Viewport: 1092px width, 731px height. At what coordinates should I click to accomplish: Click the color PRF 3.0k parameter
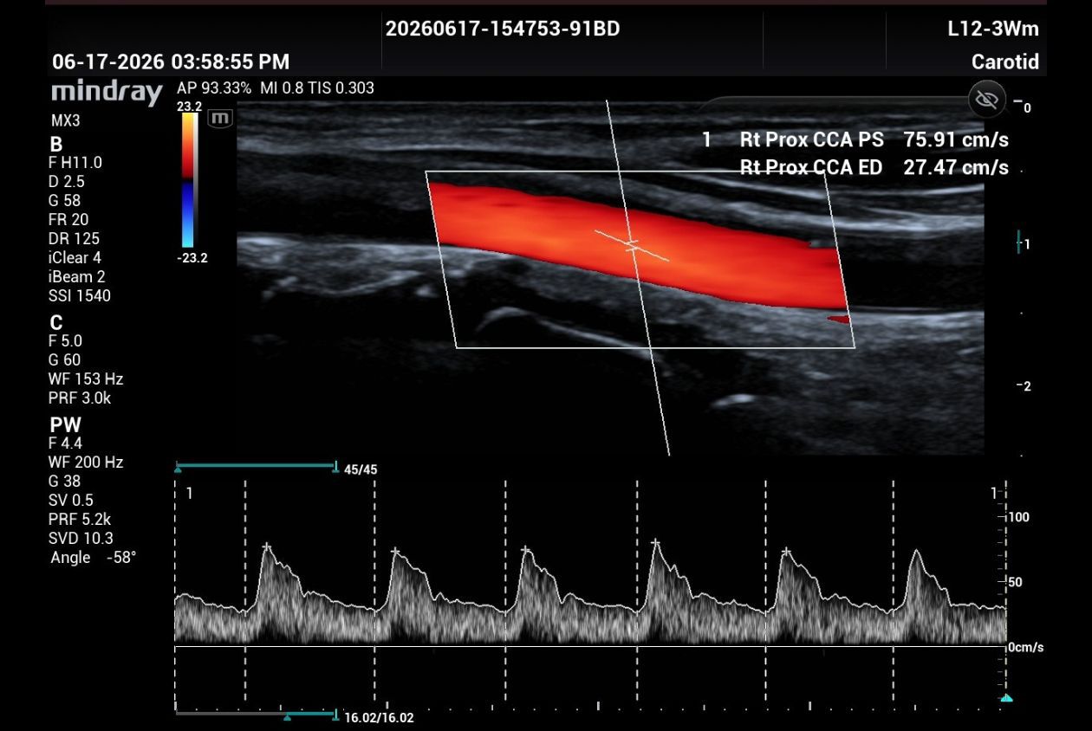coord(80,398)
